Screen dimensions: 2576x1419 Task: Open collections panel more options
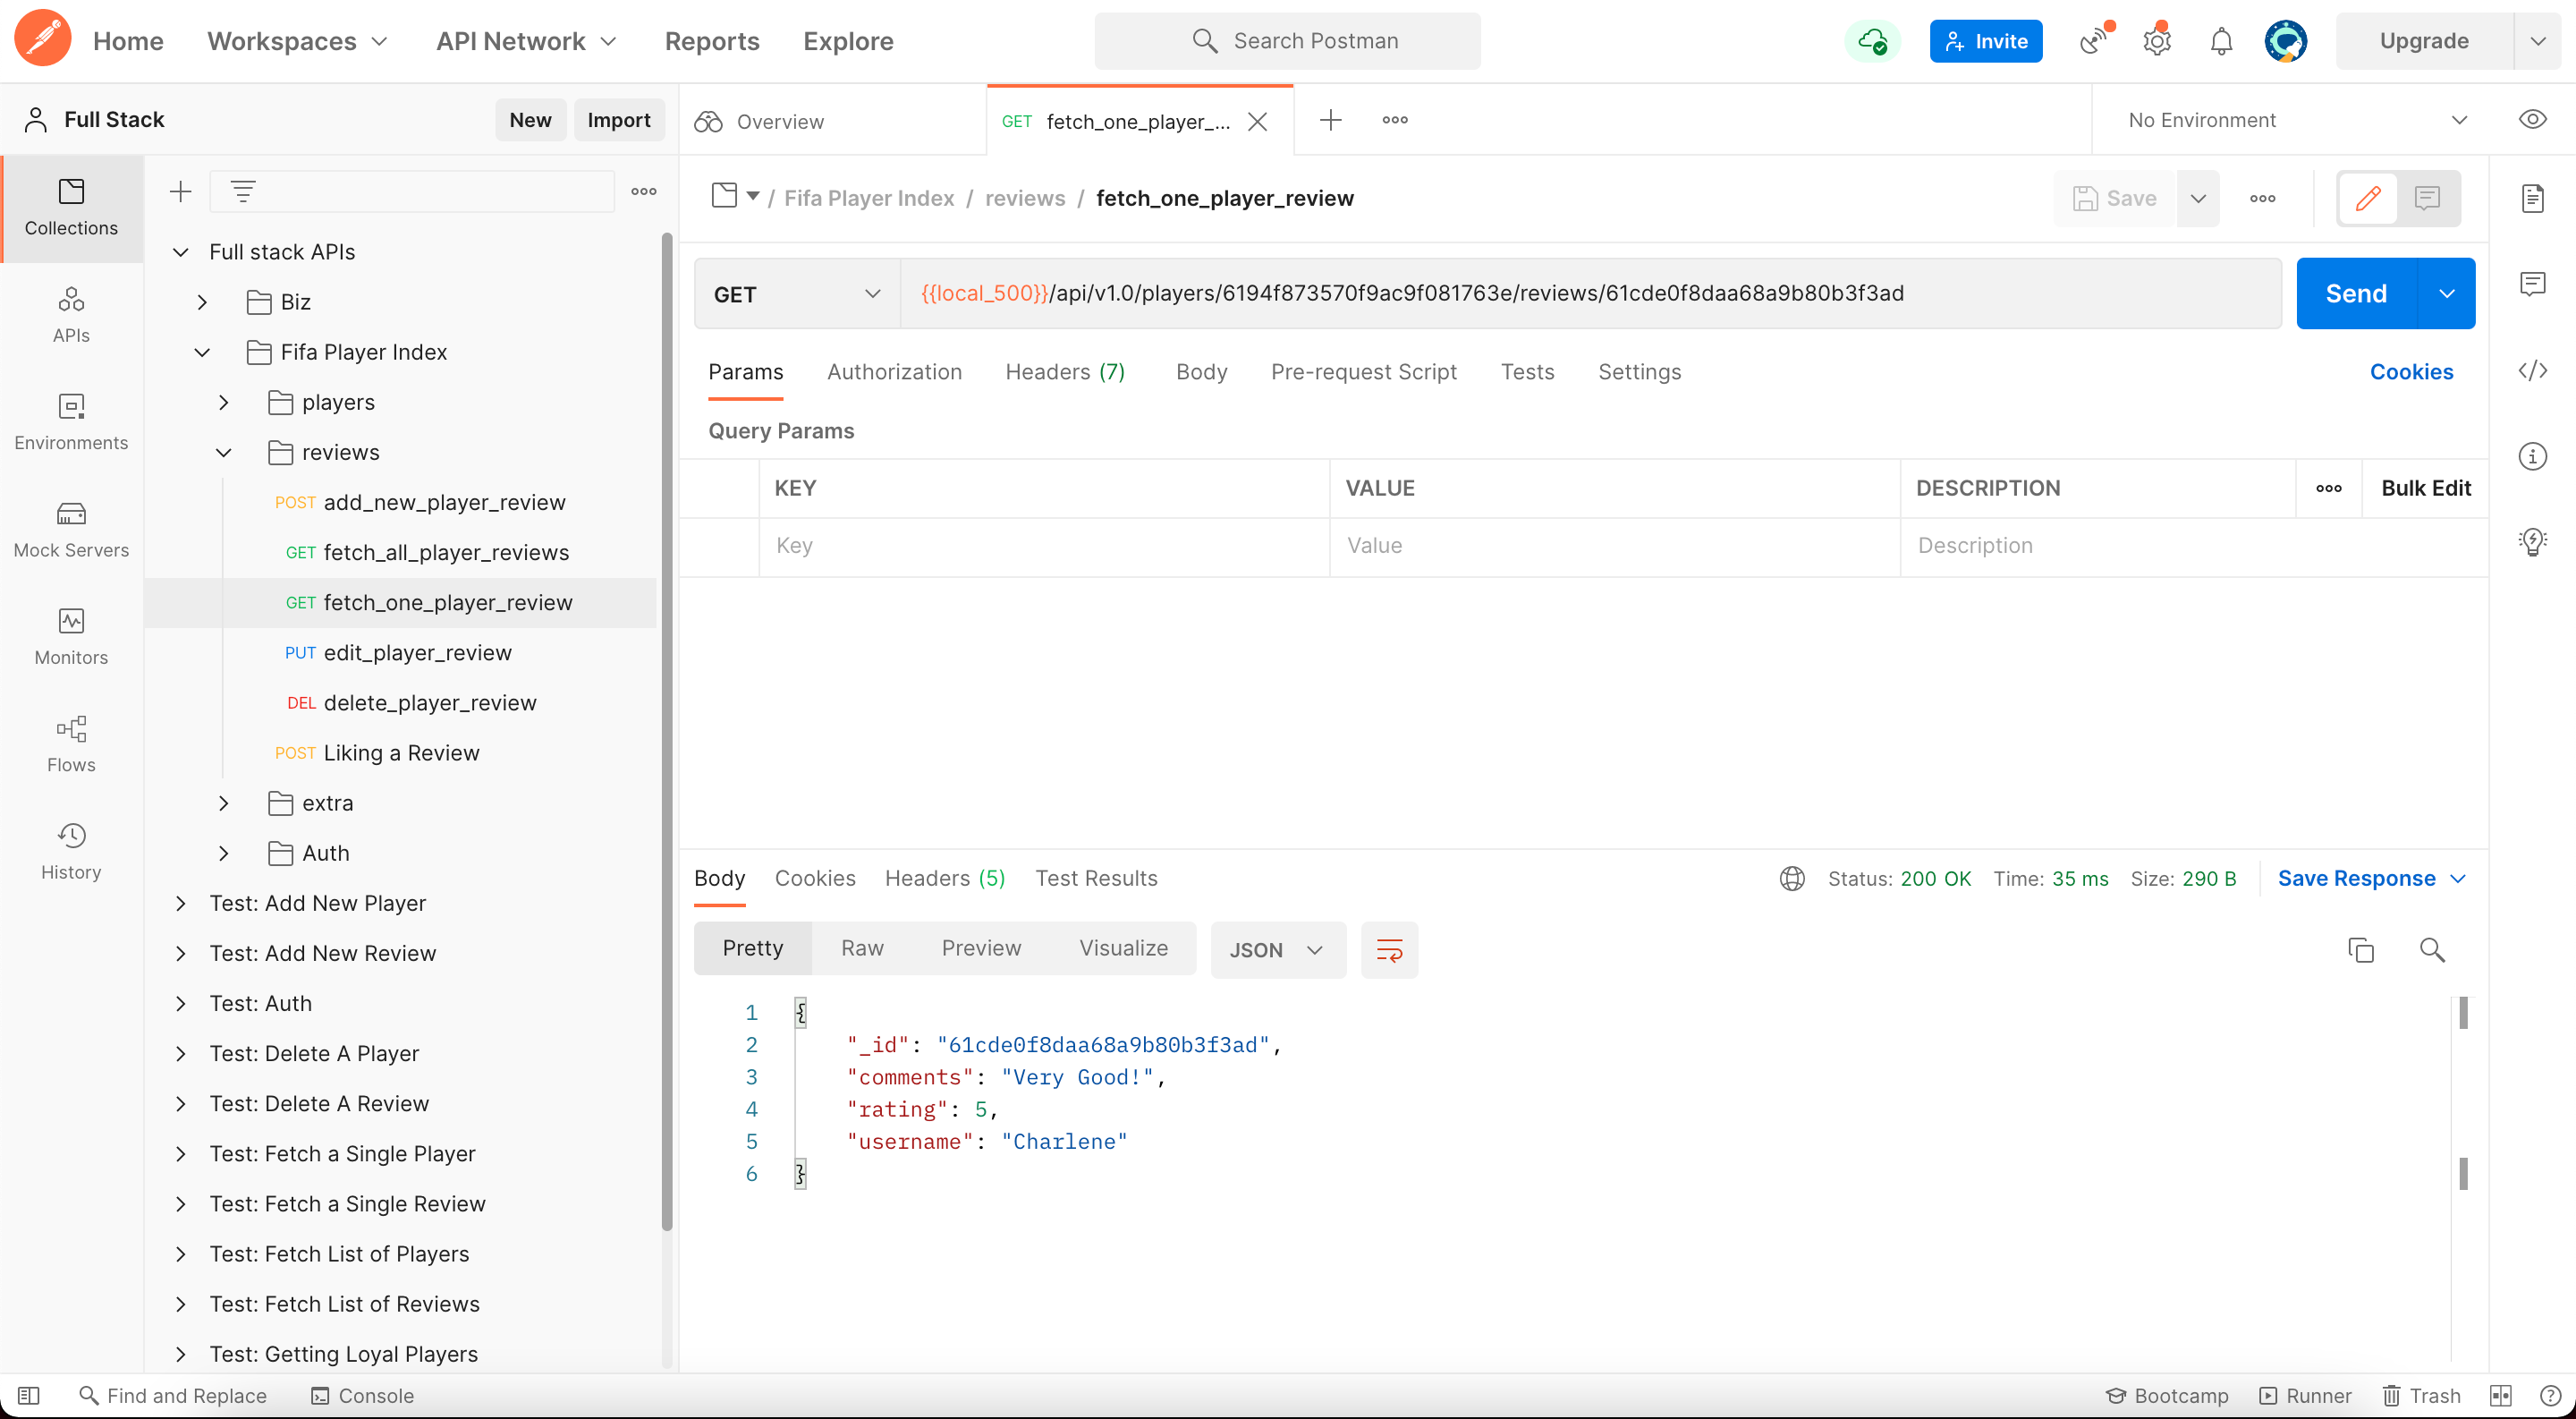click(x=644, y=191)
